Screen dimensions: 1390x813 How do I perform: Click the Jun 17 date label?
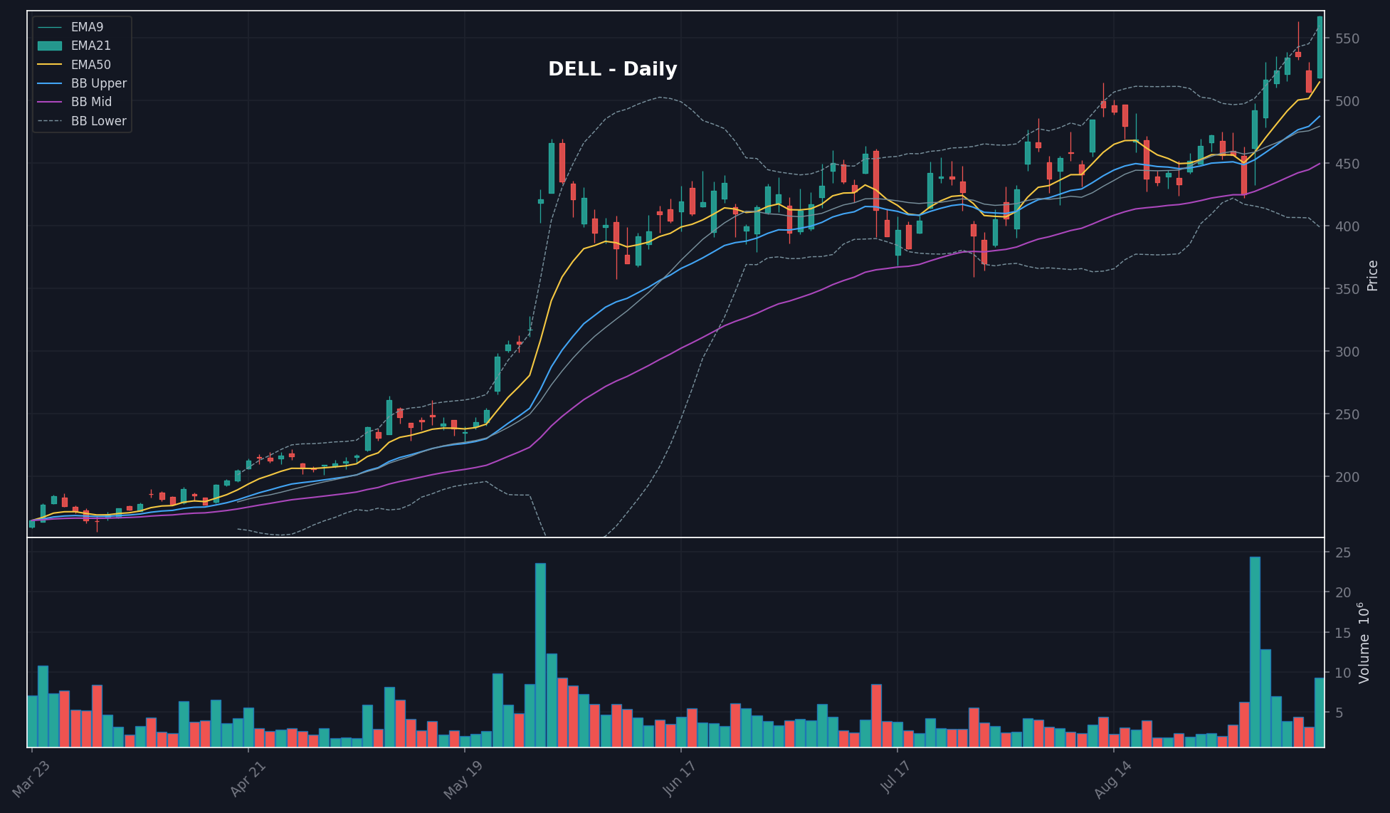[x=680, y=778]
